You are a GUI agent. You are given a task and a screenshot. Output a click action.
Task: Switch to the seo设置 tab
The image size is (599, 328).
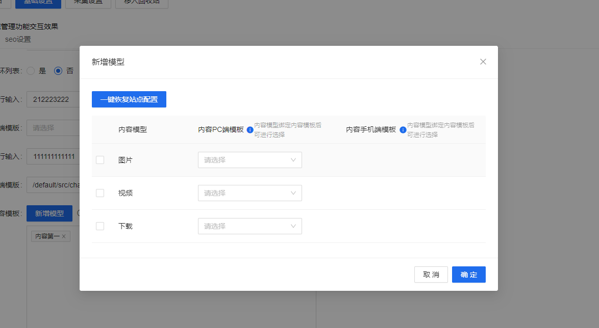tap(18, 39)
